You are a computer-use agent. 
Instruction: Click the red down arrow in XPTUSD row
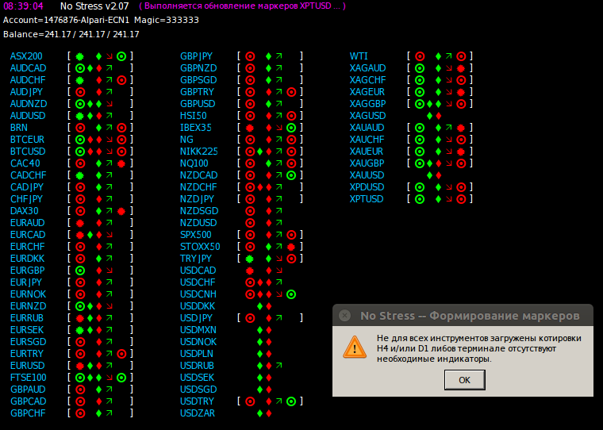coord(449,199)
